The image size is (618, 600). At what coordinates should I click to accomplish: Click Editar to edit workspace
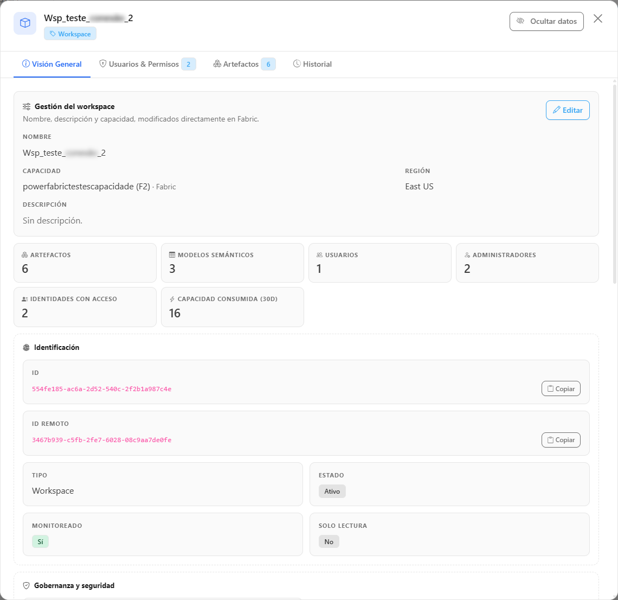point(568,110)
